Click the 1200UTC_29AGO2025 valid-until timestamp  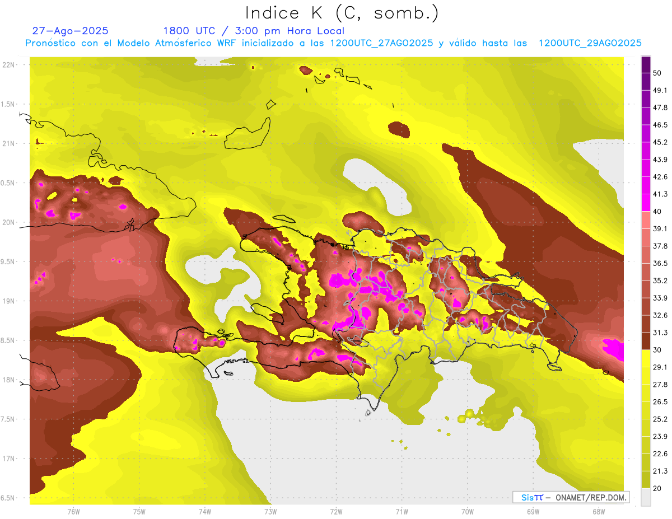pos(589,43)
